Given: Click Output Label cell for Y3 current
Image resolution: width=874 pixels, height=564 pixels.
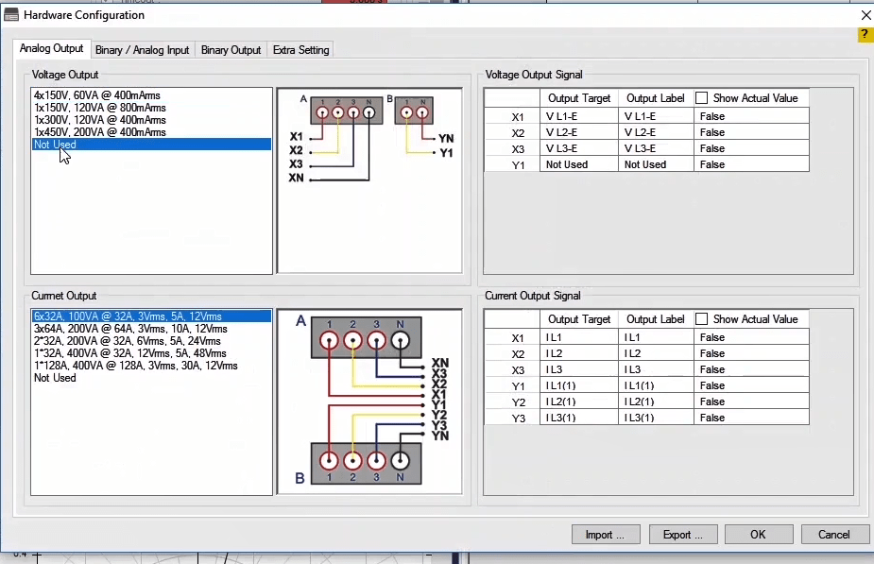Looking at the screenshot, I should tap(656, 418).
